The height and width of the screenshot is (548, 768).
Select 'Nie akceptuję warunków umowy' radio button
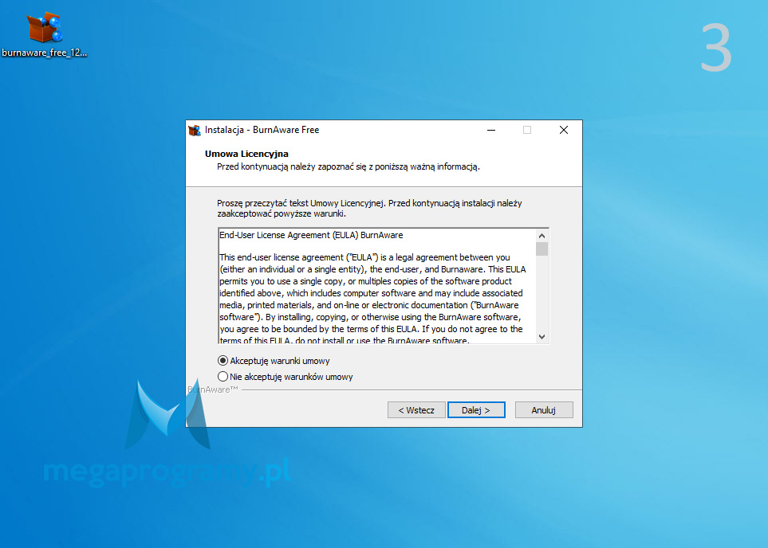click(223, 376)
